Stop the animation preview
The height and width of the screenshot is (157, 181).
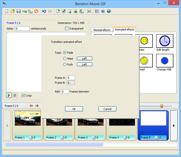15,95
